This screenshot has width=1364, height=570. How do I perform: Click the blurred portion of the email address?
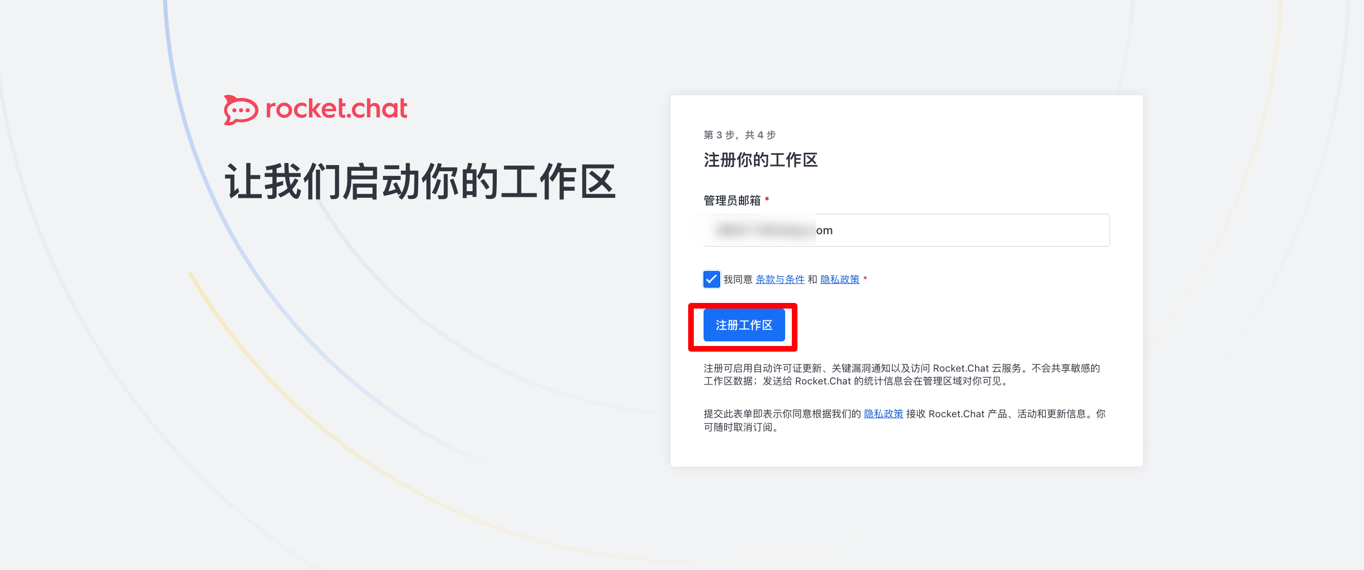click(x=764, y=230)
